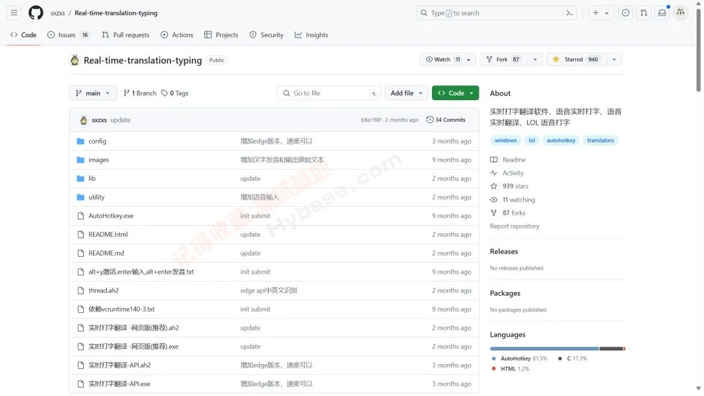Viewport: 704px width, 396px height.
Task: Click the translators topic tag
Action: (x=601, y=140)
